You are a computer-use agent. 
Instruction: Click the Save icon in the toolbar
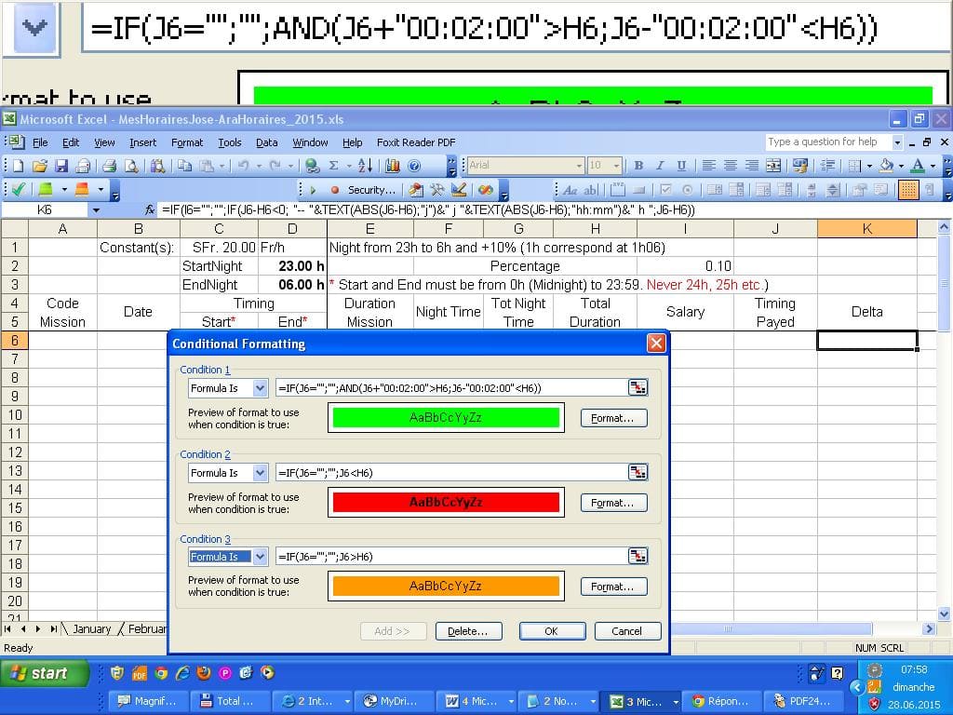coord(61,166)
